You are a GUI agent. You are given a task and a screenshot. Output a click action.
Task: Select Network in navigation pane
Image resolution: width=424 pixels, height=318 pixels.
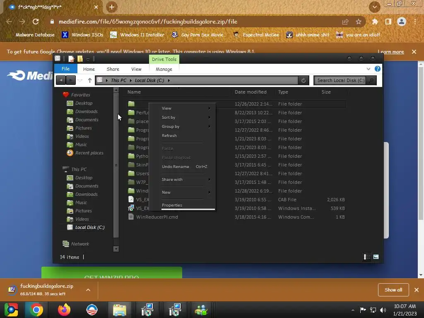click(x=76, y=244)
